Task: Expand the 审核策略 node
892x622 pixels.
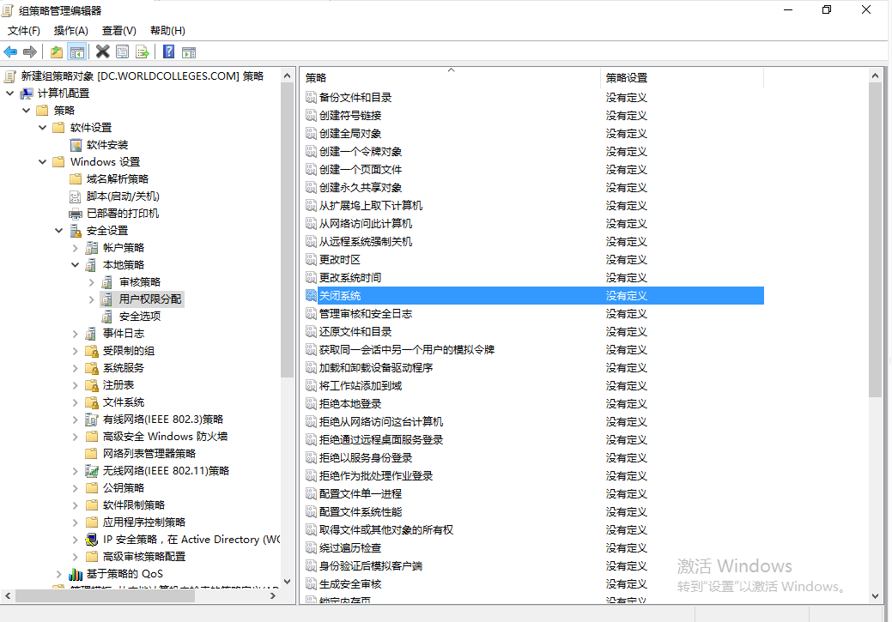Action: 92,282
